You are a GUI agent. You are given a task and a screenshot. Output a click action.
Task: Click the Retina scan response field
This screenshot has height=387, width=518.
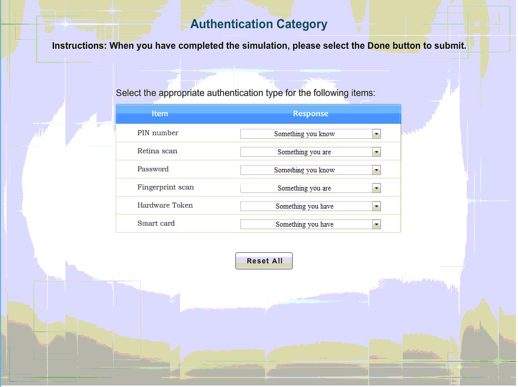305,152
